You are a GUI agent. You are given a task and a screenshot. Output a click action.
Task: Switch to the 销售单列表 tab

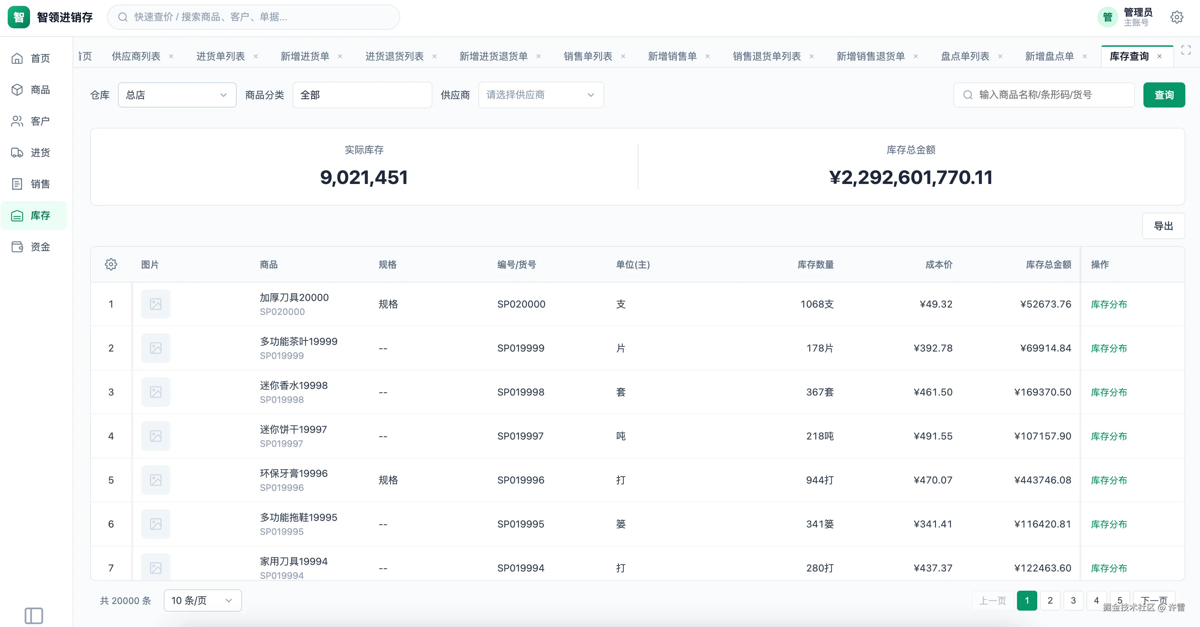[x=588, y=56]
